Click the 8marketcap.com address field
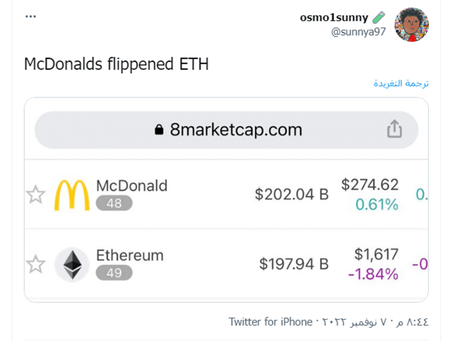The width and height of the screenshot is (454, 342). click(226, 130)
